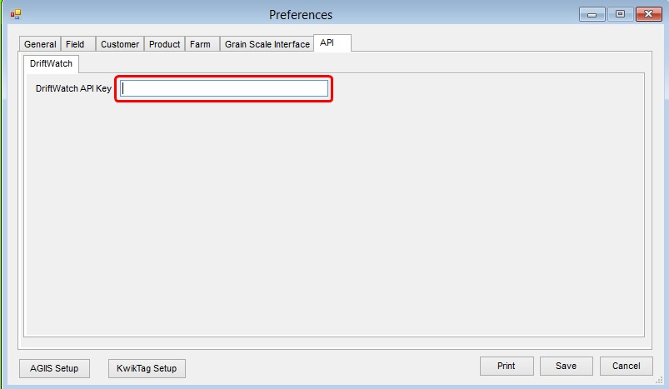The height and width of the screenshot is (389, 669).
Task: Launch KwikTag Setup
Action: point(147,368)
